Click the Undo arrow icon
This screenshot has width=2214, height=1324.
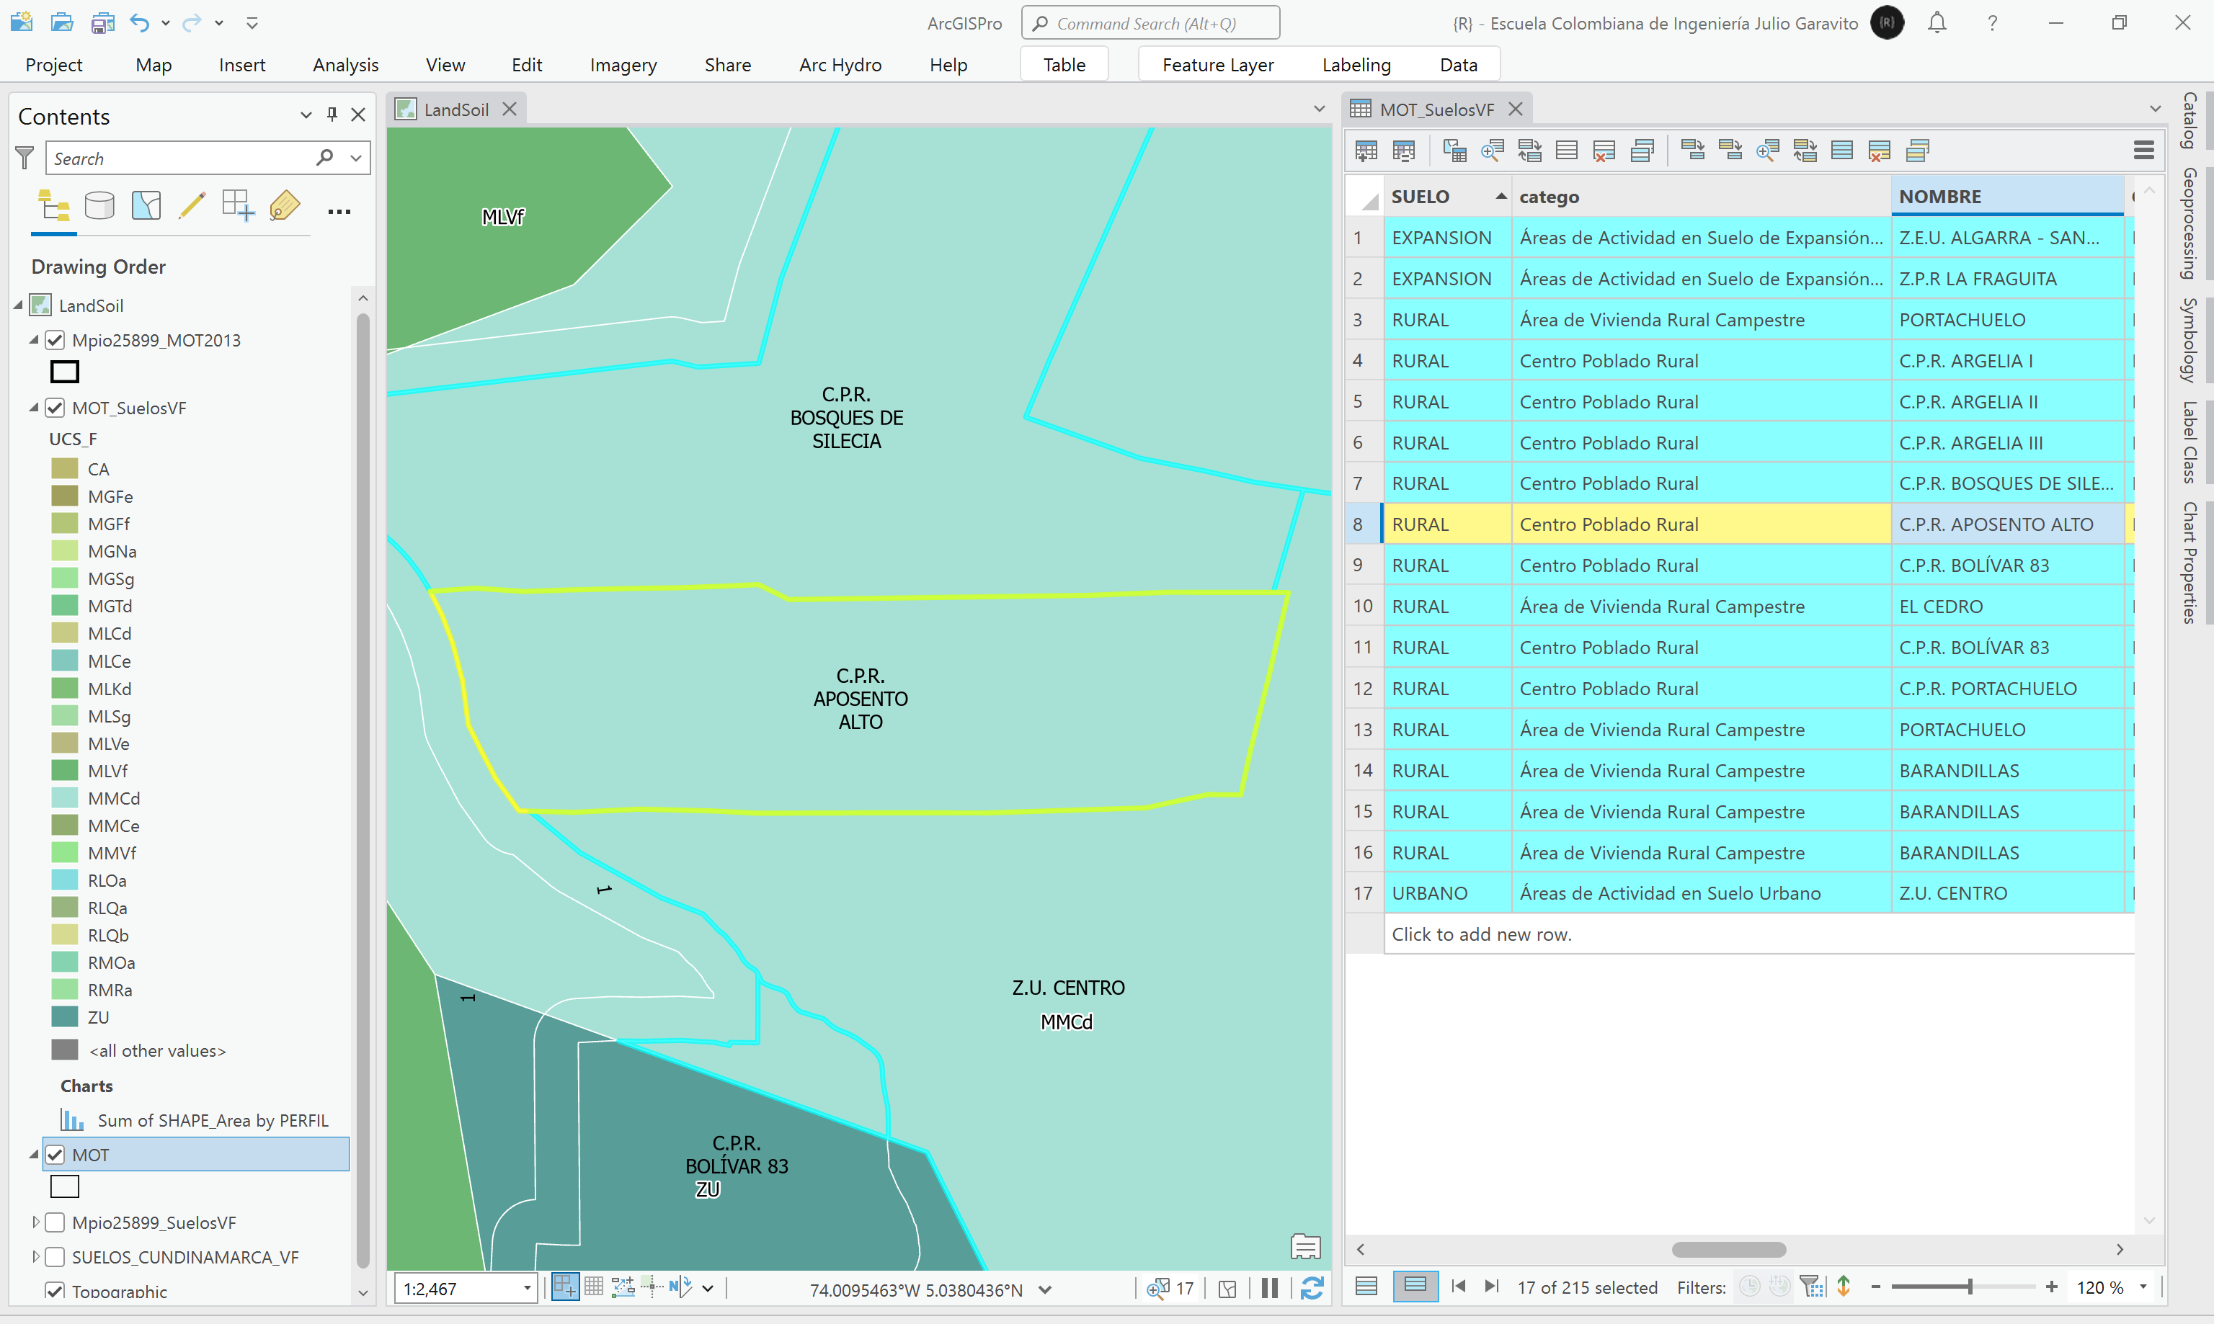point(140,22)
